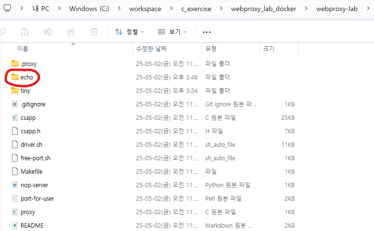Expand chevron after Windows (C:) breadcrumb
This screenshot has width=374, height=231.
[x=119, y=8]
